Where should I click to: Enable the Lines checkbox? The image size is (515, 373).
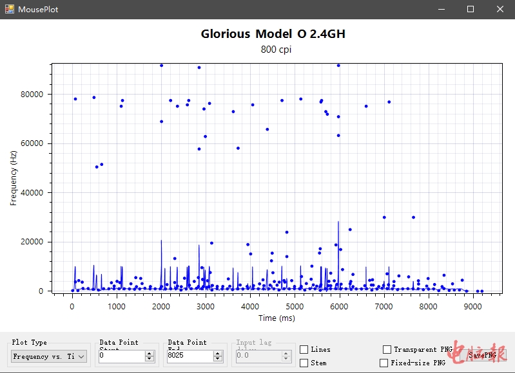point(304,349)
